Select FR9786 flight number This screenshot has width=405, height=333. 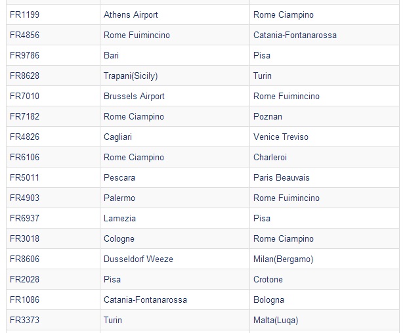tap(53, 55)
